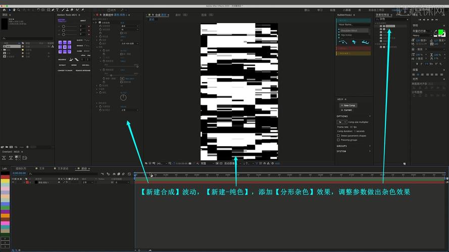Expand the GROUPS section
Viewport: 449px width, 252px height.
tap(354, 146)
